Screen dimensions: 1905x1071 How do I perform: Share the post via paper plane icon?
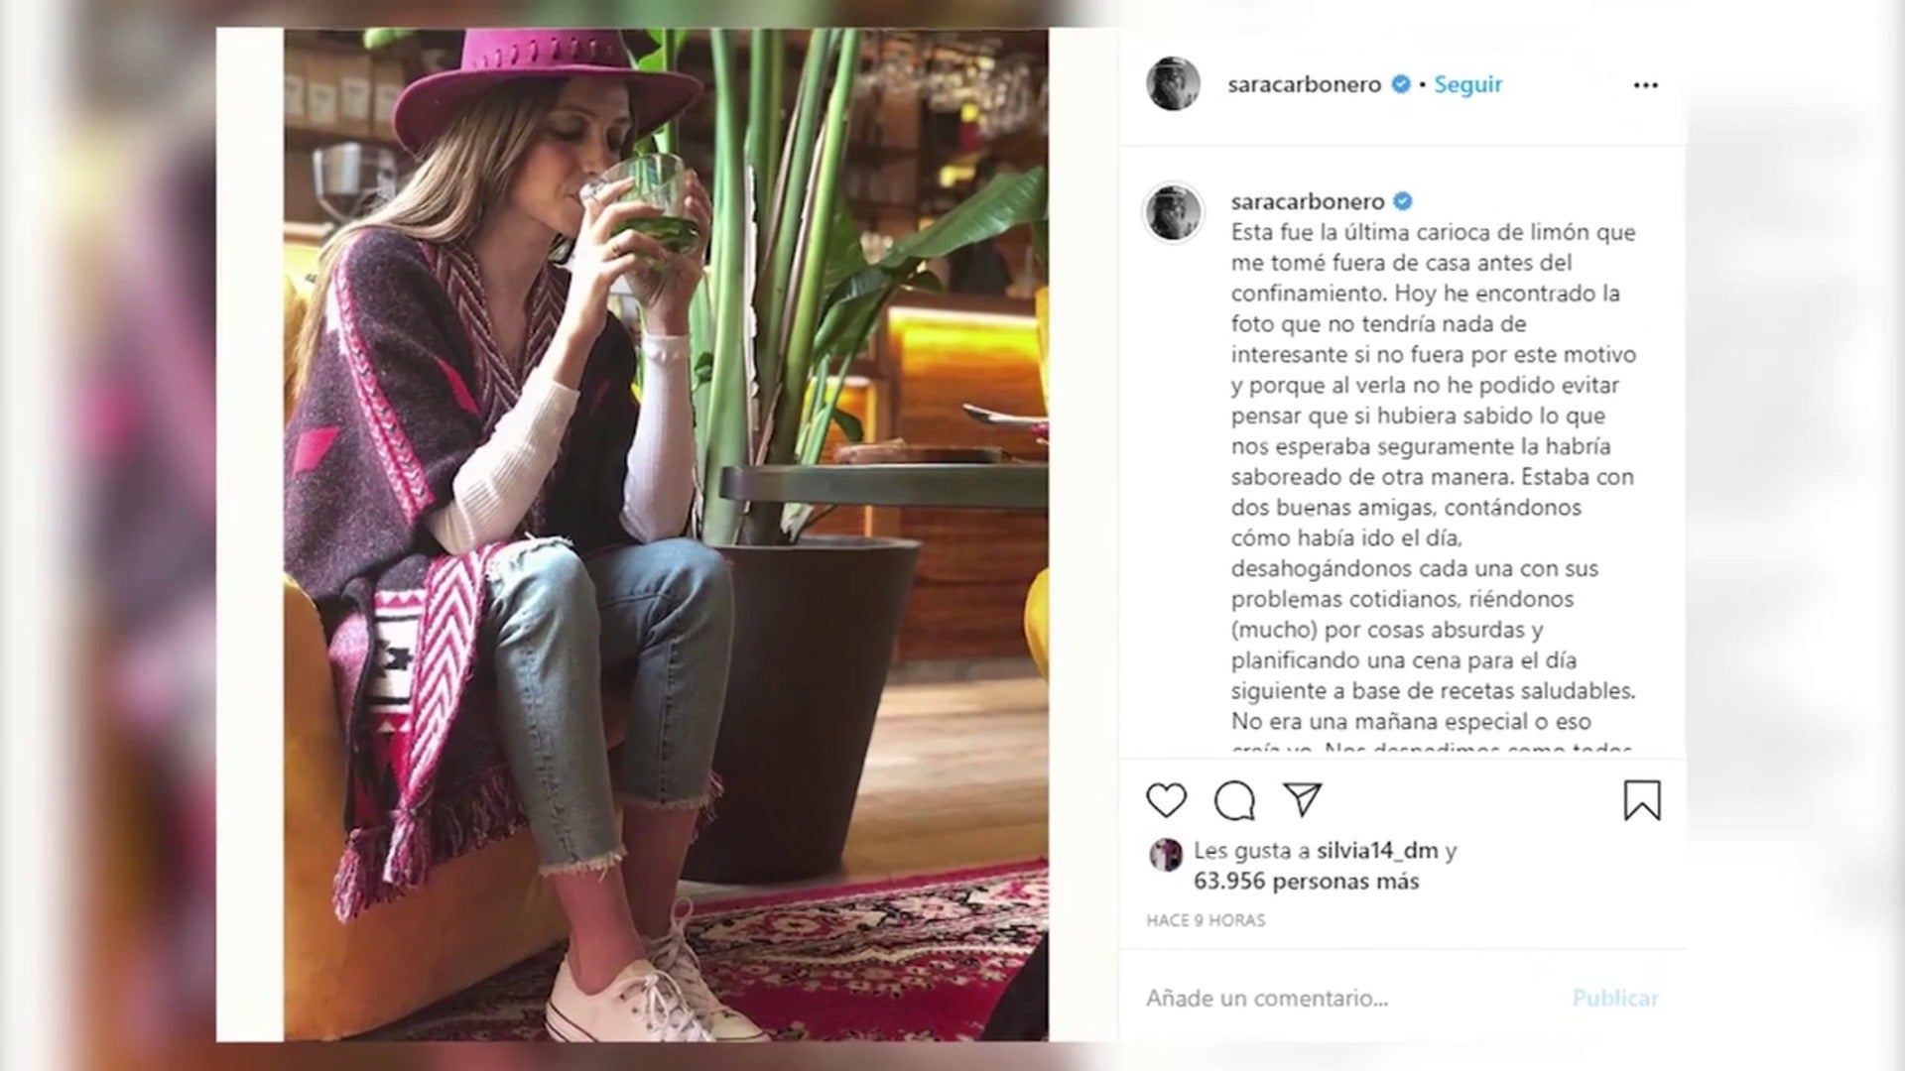[1302, 799]
